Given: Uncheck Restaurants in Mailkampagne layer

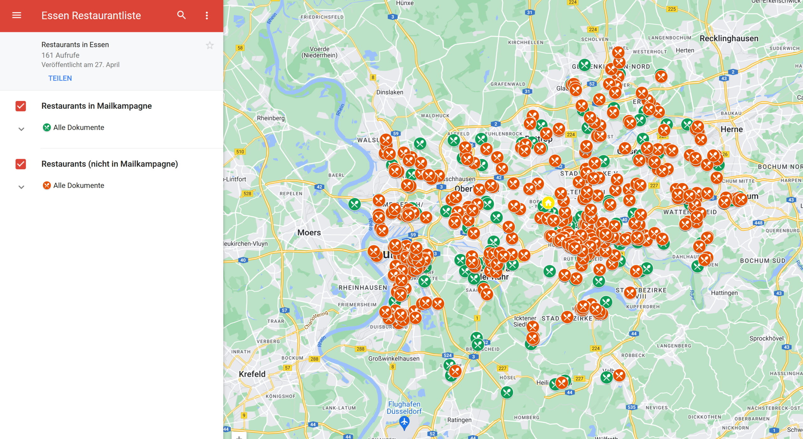Looking at the screenshot, I should pos(21,106).
